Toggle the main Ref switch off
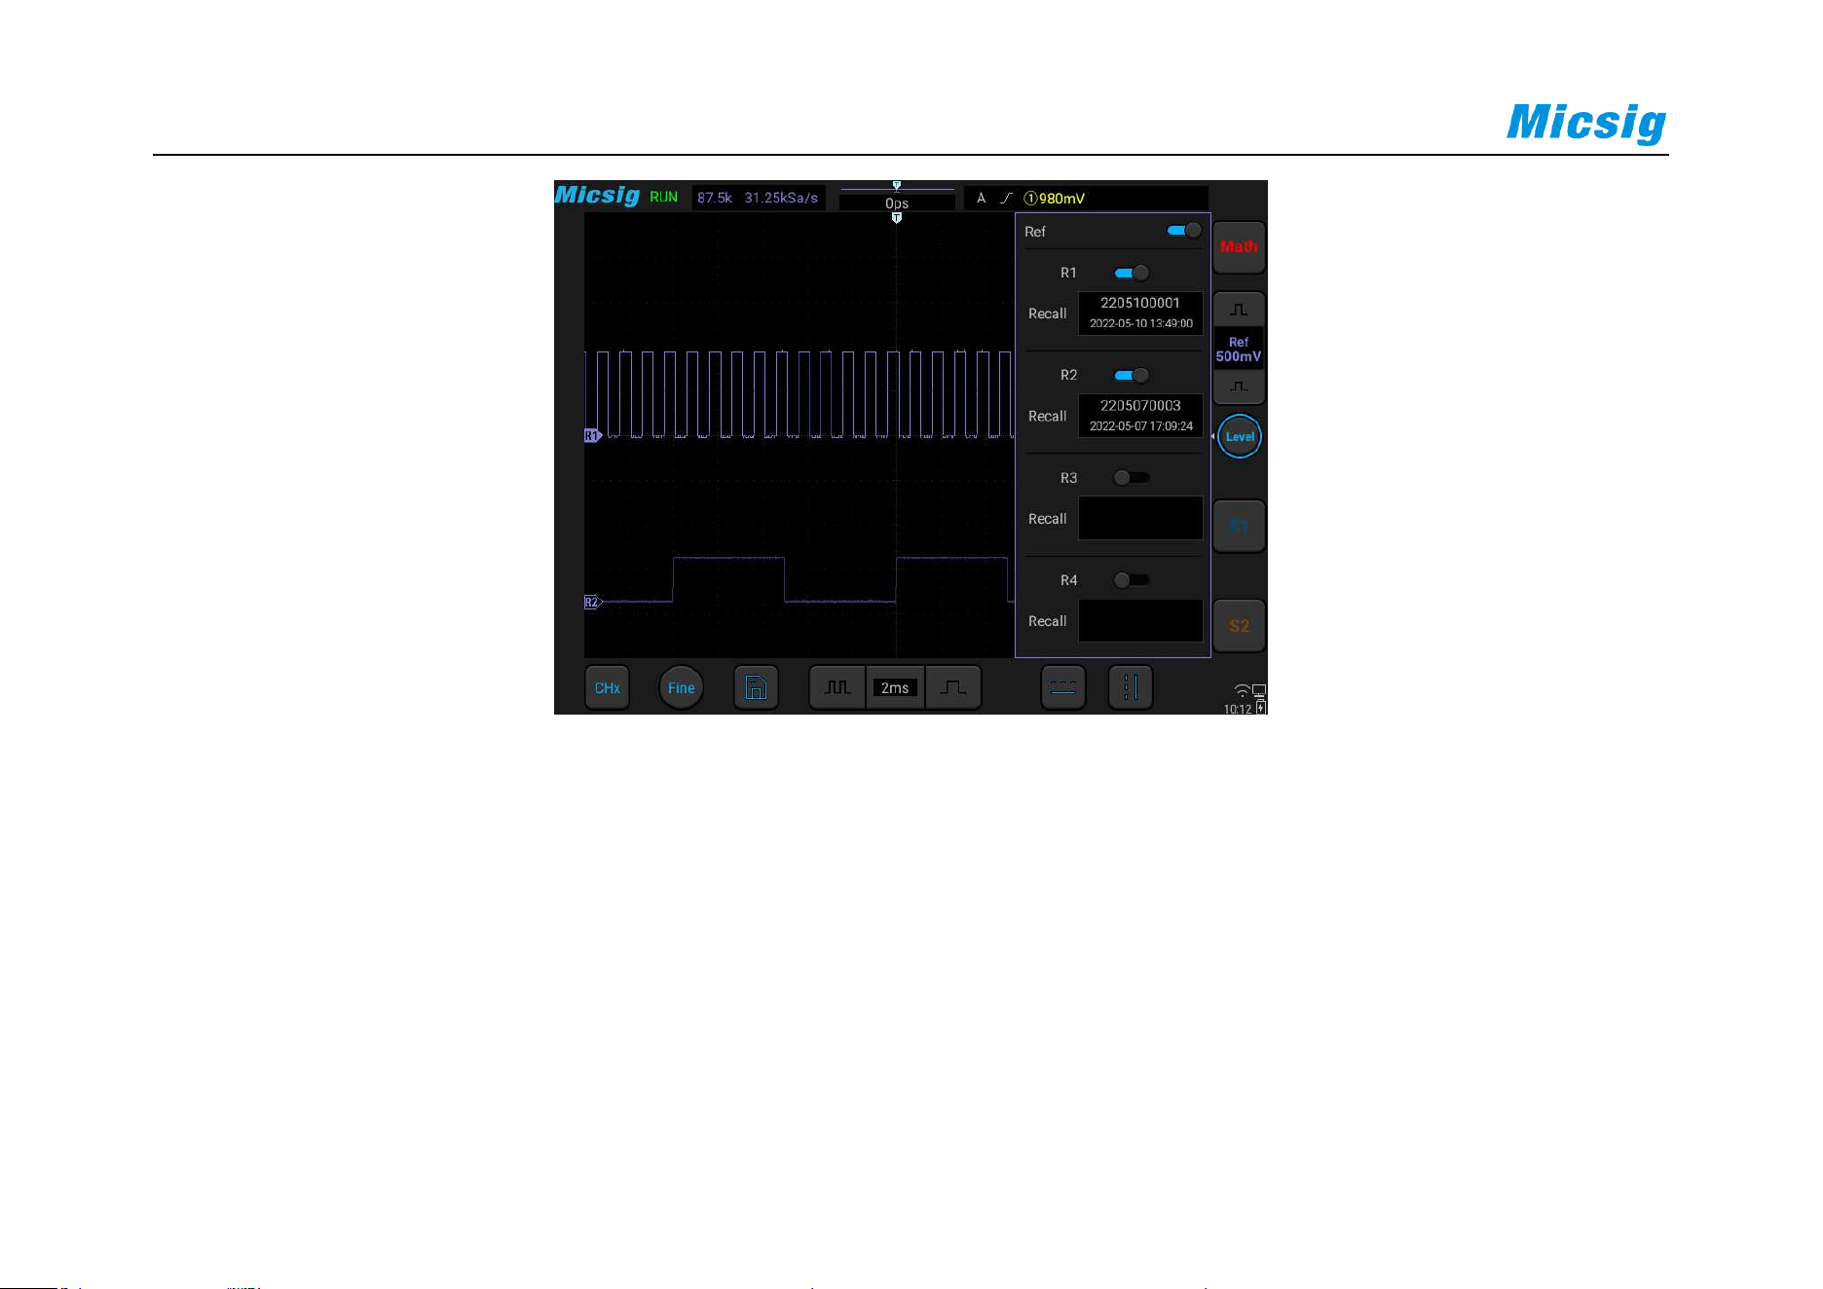 tap(1183, 231)
